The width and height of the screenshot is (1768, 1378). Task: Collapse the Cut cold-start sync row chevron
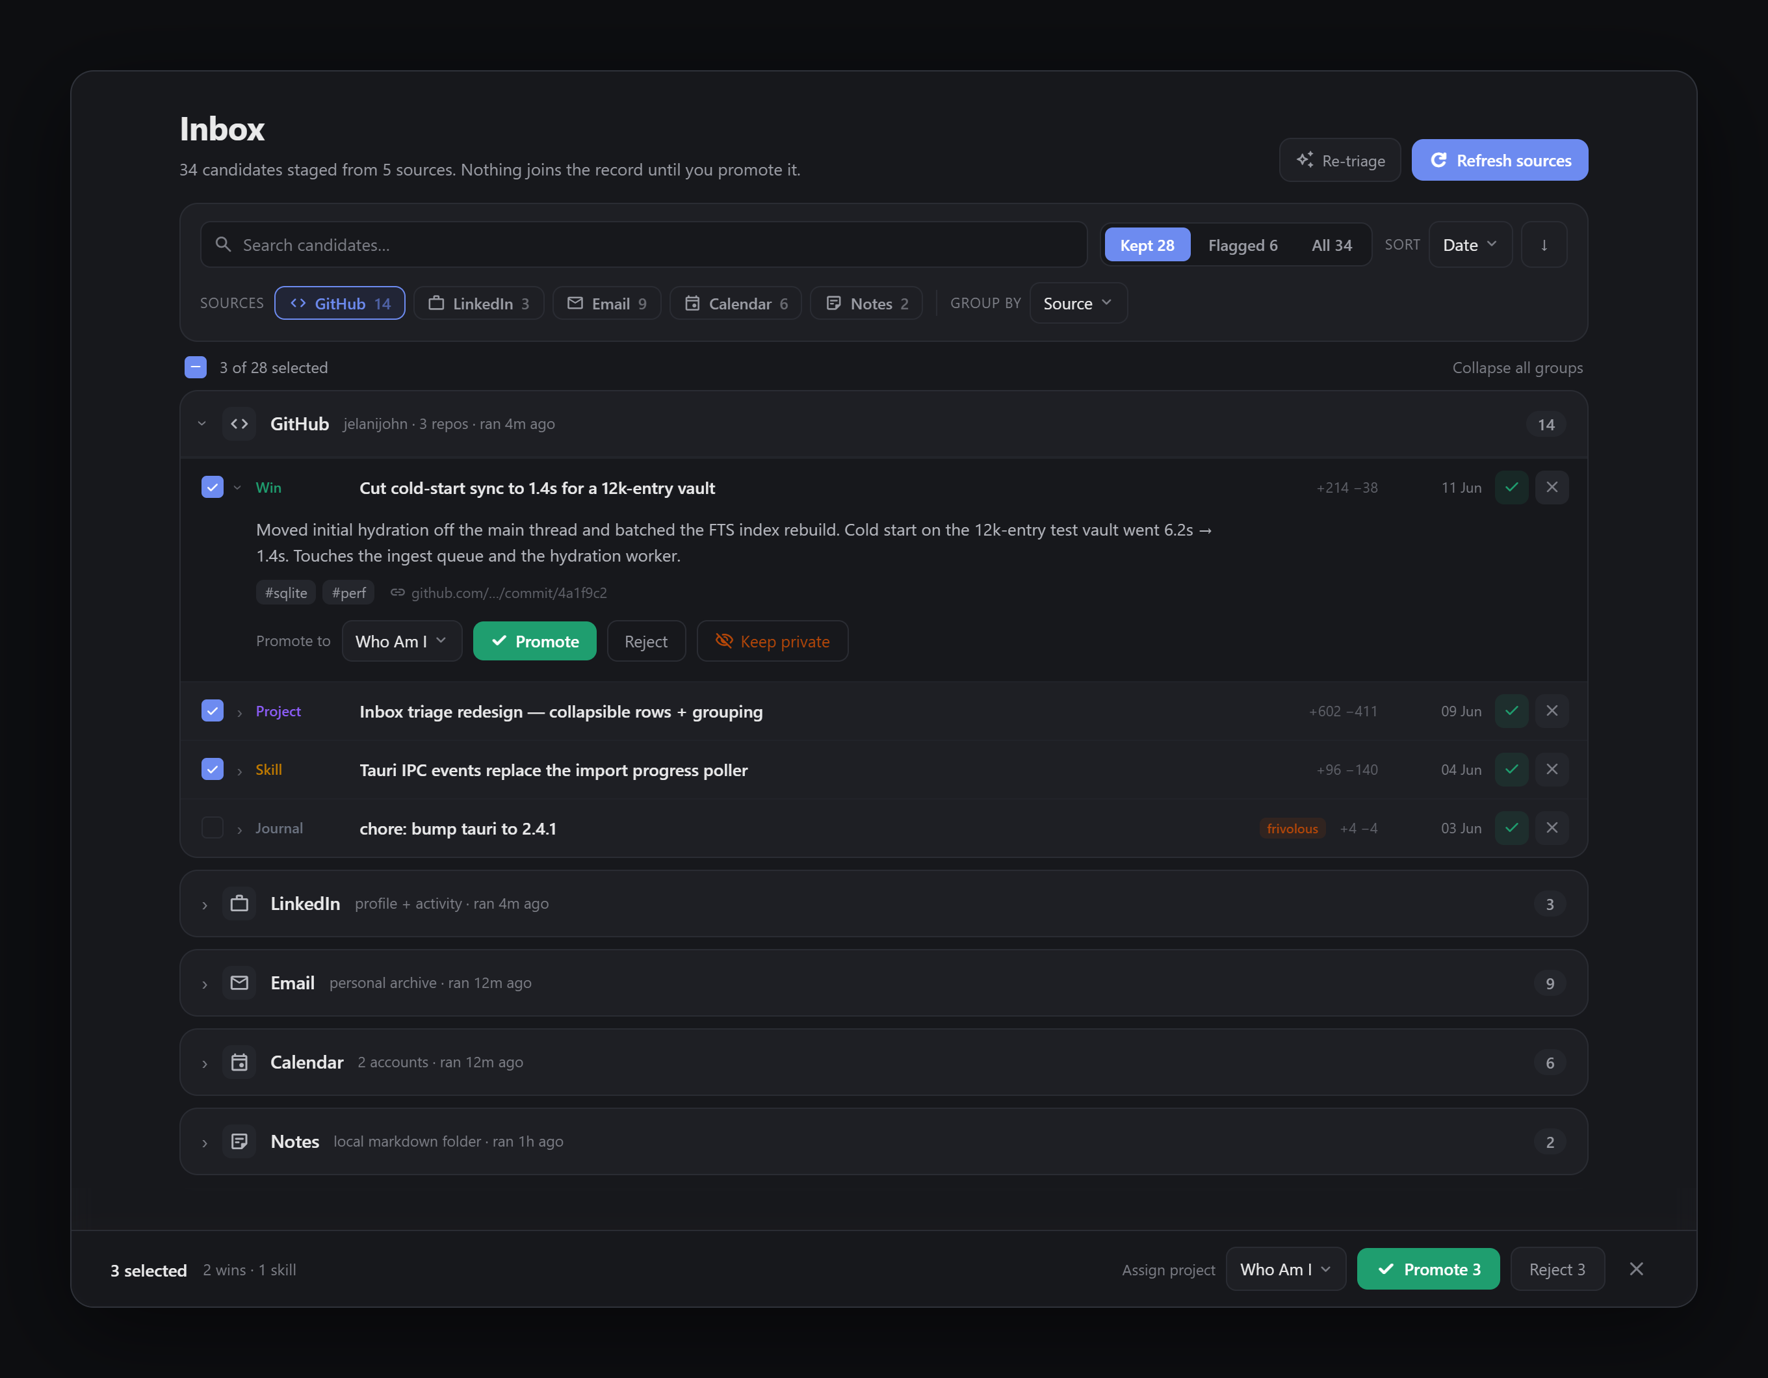[237, 487]
